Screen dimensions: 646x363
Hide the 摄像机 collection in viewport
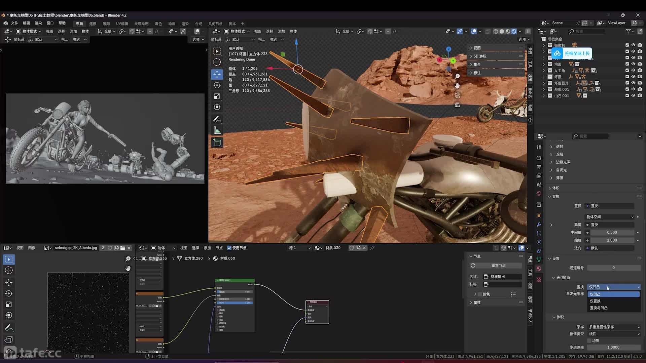point(633,45)
